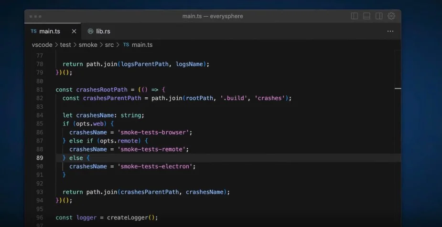Toggle the bottom panel layout icon
Screen dimensions: 442x227
point(367,16)
